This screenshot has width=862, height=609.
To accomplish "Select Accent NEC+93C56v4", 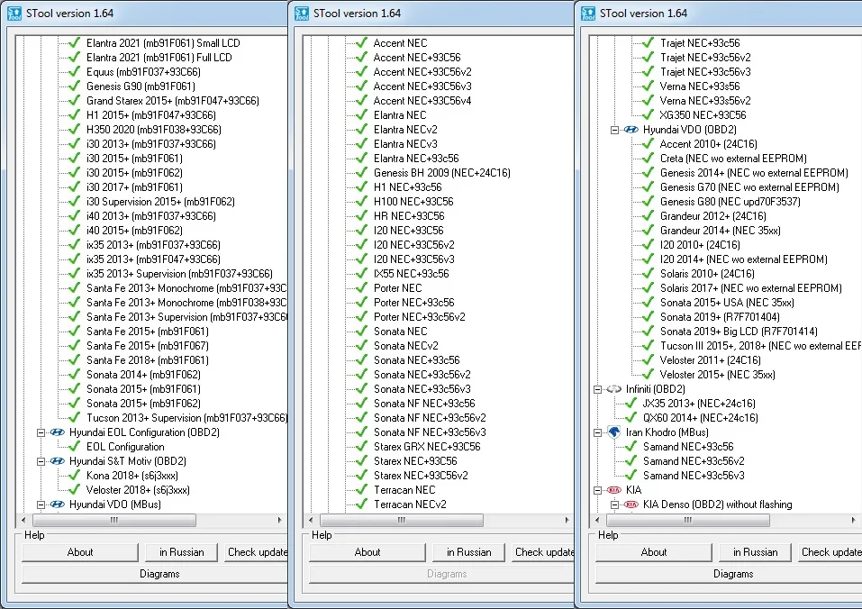I will [422, 101].
